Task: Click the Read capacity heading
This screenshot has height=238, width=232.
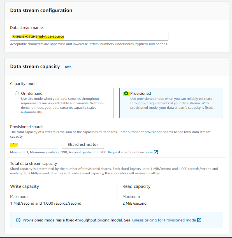Action: [x=136, y=186]
